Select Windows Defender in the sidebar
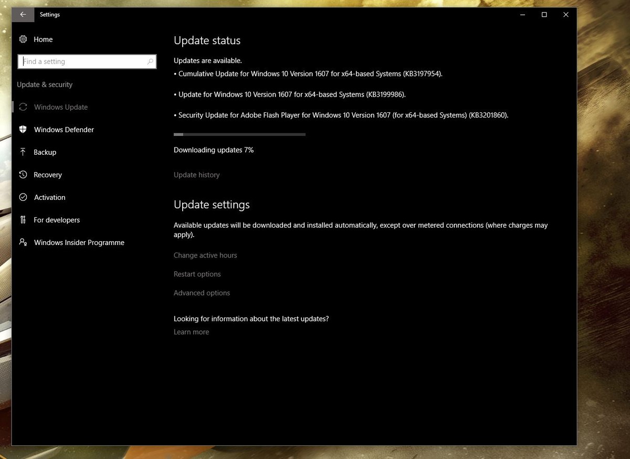Image resolution: width=630 pixels, height=459 pixels. [x=64, y=130]
